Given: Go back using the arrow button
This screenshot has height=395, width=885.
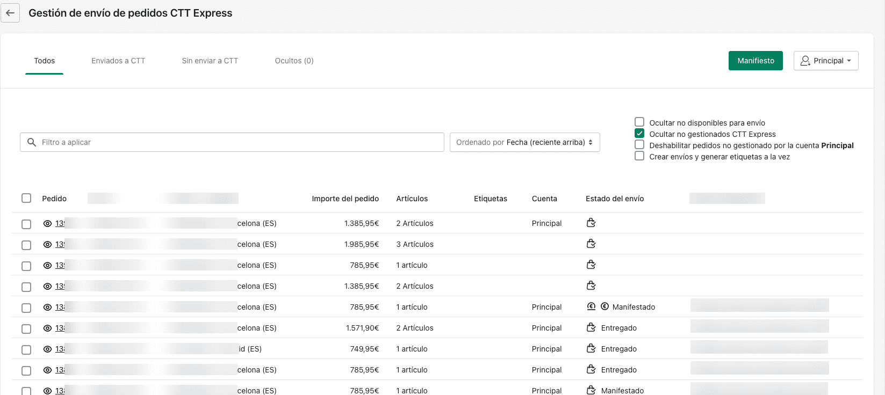Looking at the screenshot, I should [x=10, y=13].
